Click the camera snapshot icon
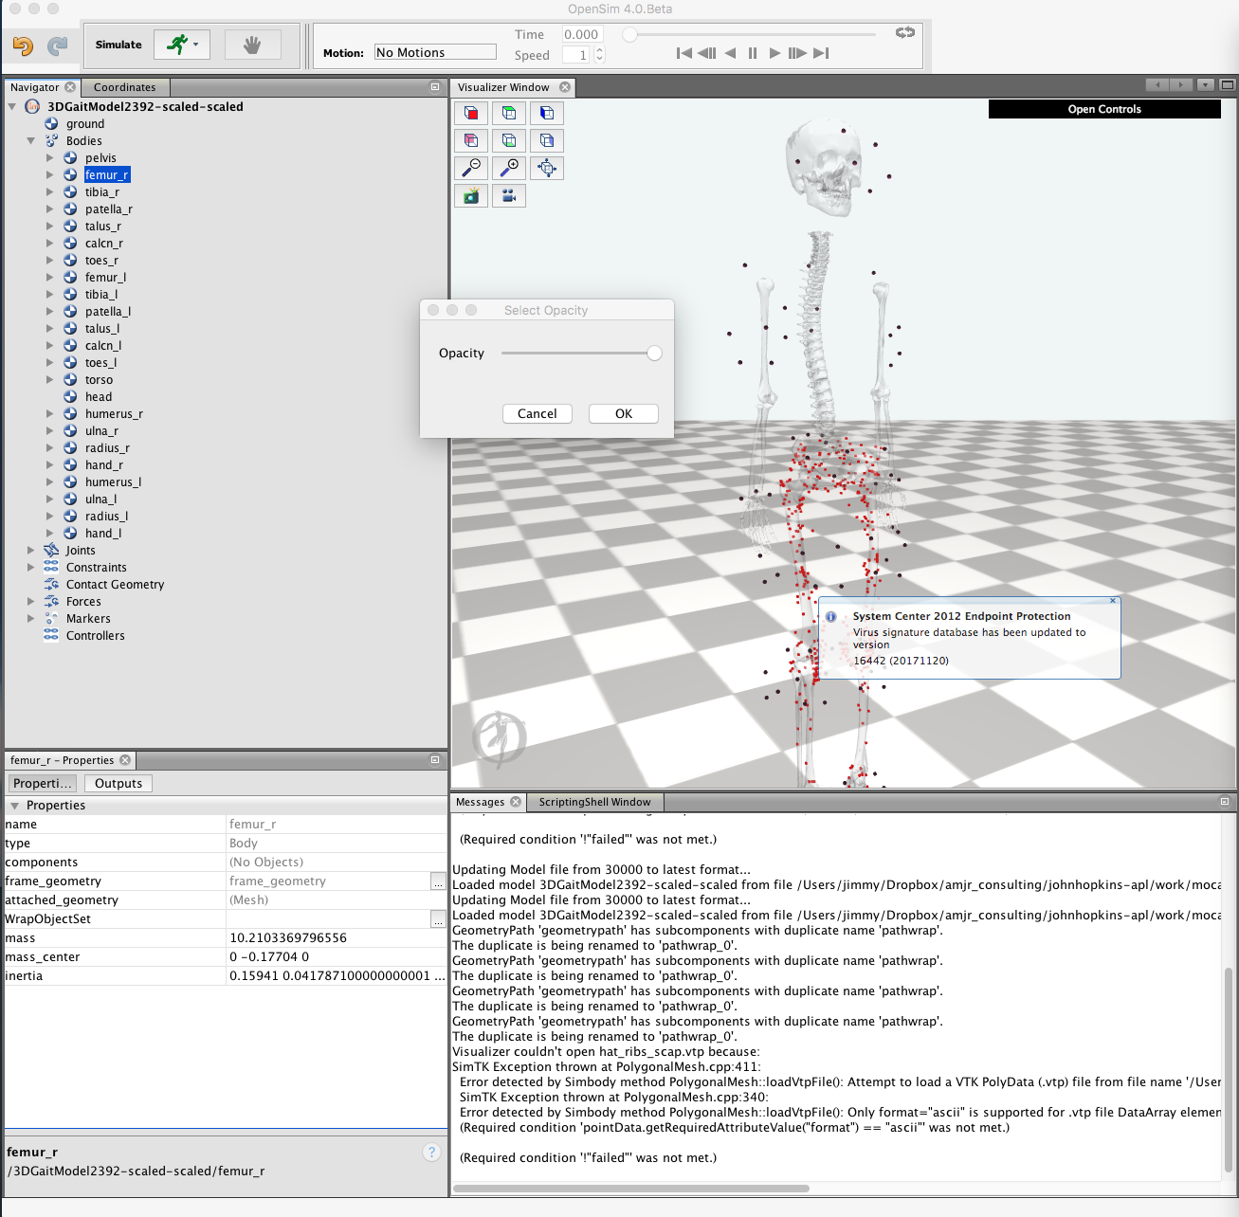This screenshot has height=1217, width=1239. 471,195
